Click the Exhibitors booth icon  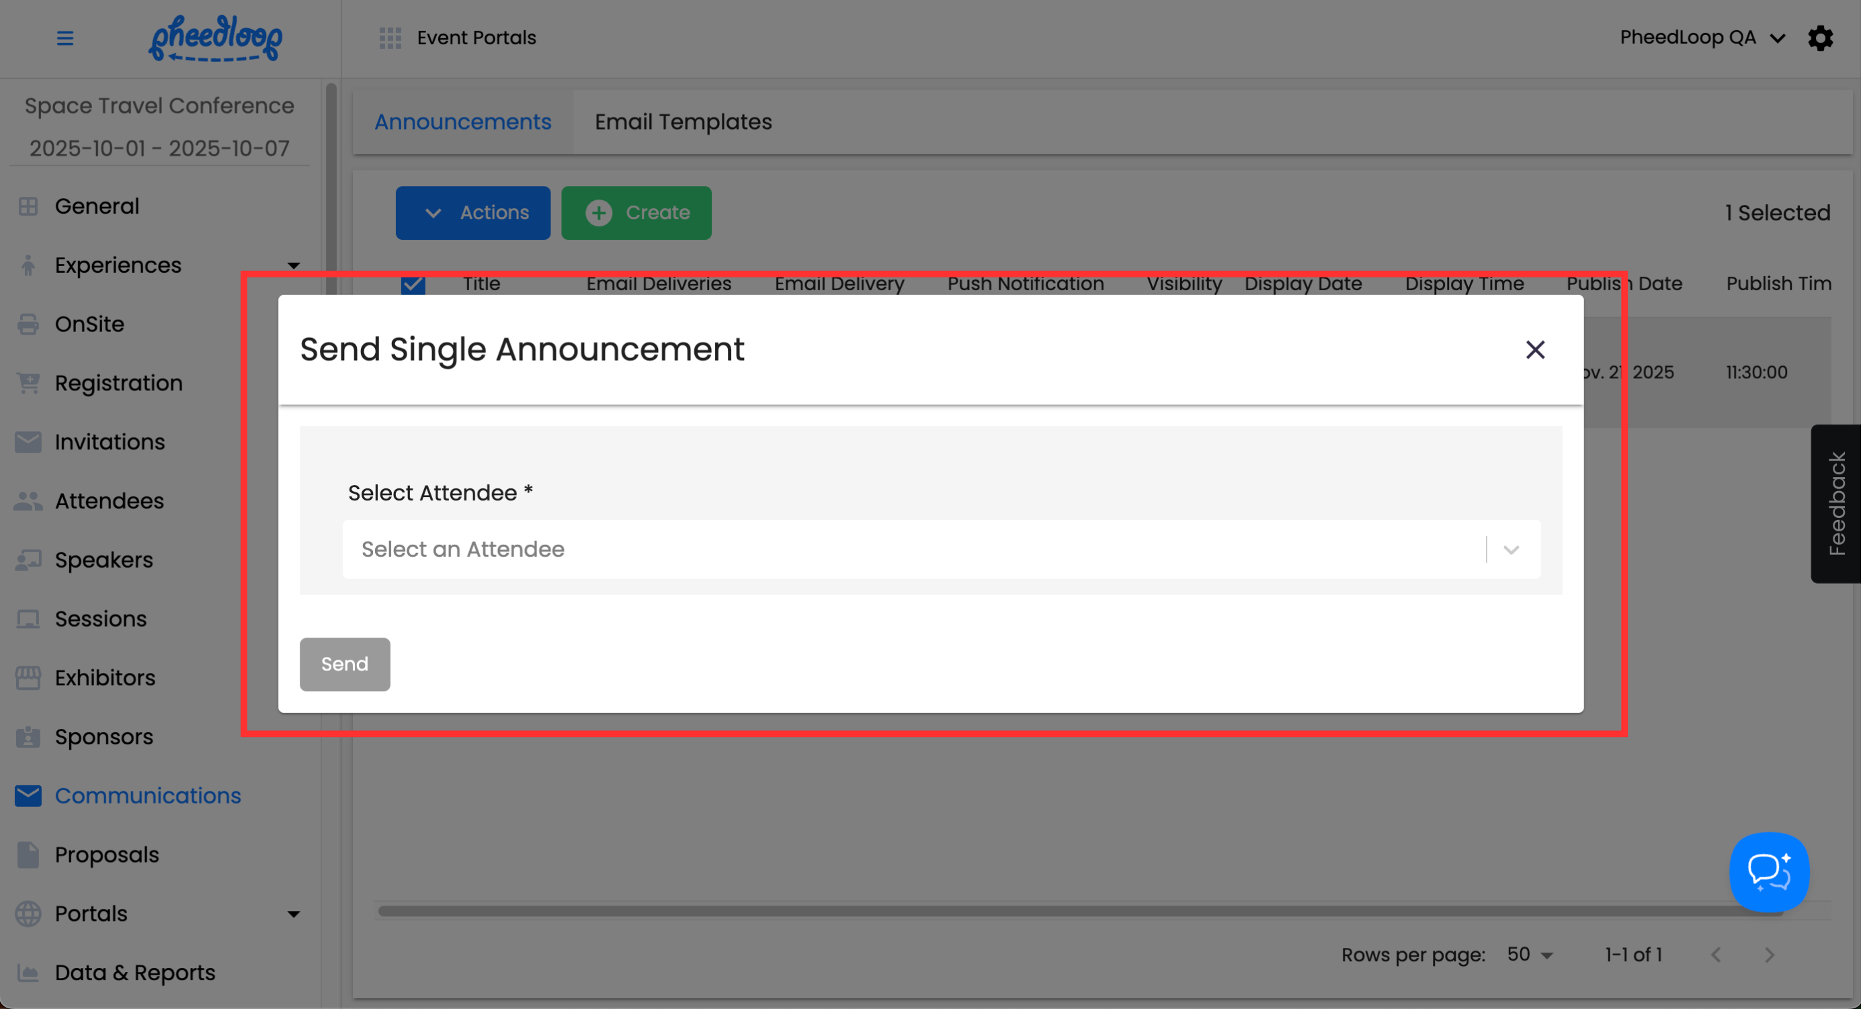click(x=28, y=678)
